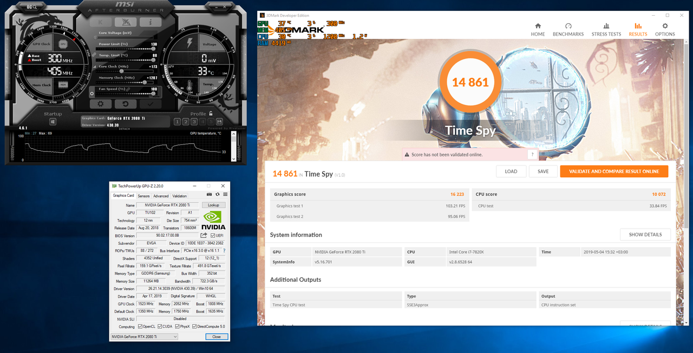This screenshot has width=693, height=353.
Task: Apply Afterburner settings with checkmark button
Action: pyautogui.click(x=151, y=104)
